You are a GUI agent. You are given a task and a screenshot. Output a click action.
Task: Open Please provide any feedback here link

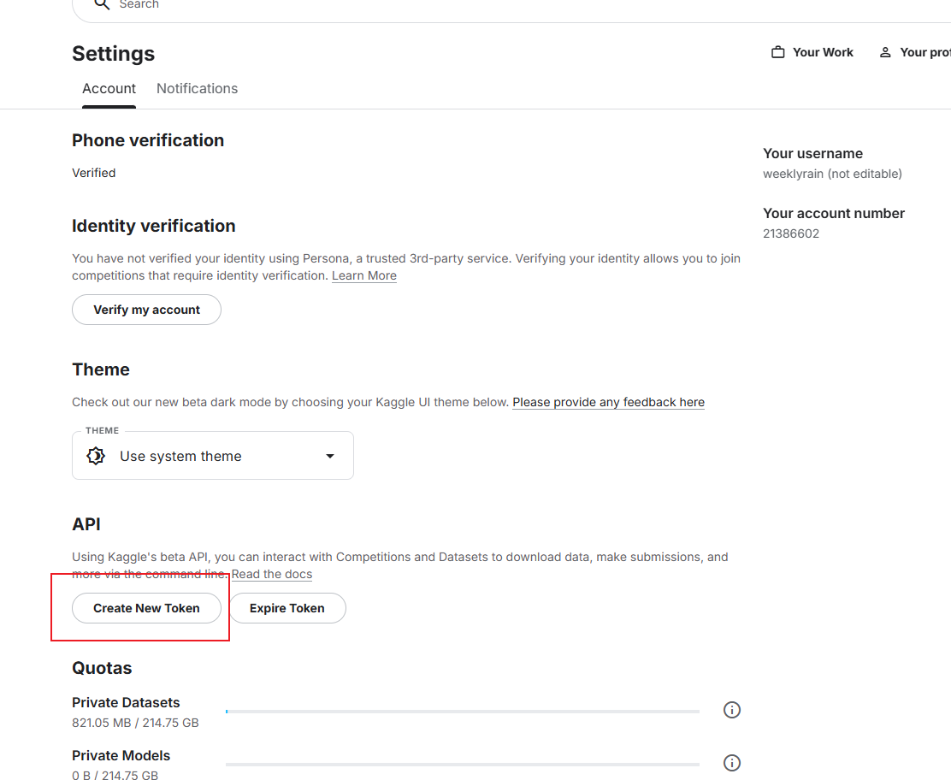608,402
